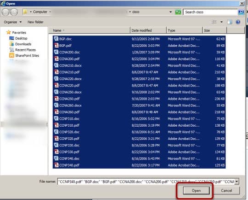
Task: Sort by the Name column header
Action: (90, 30)
